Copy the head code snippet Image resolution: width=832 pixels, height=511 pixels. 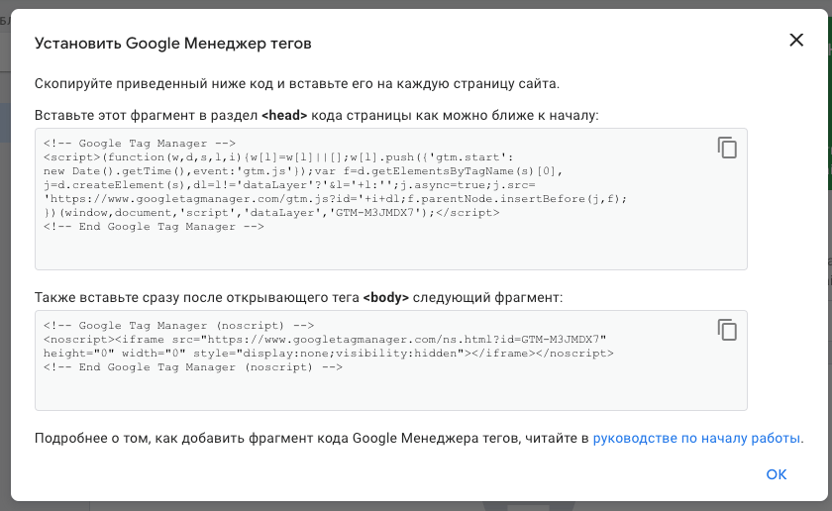pos(727,148)
